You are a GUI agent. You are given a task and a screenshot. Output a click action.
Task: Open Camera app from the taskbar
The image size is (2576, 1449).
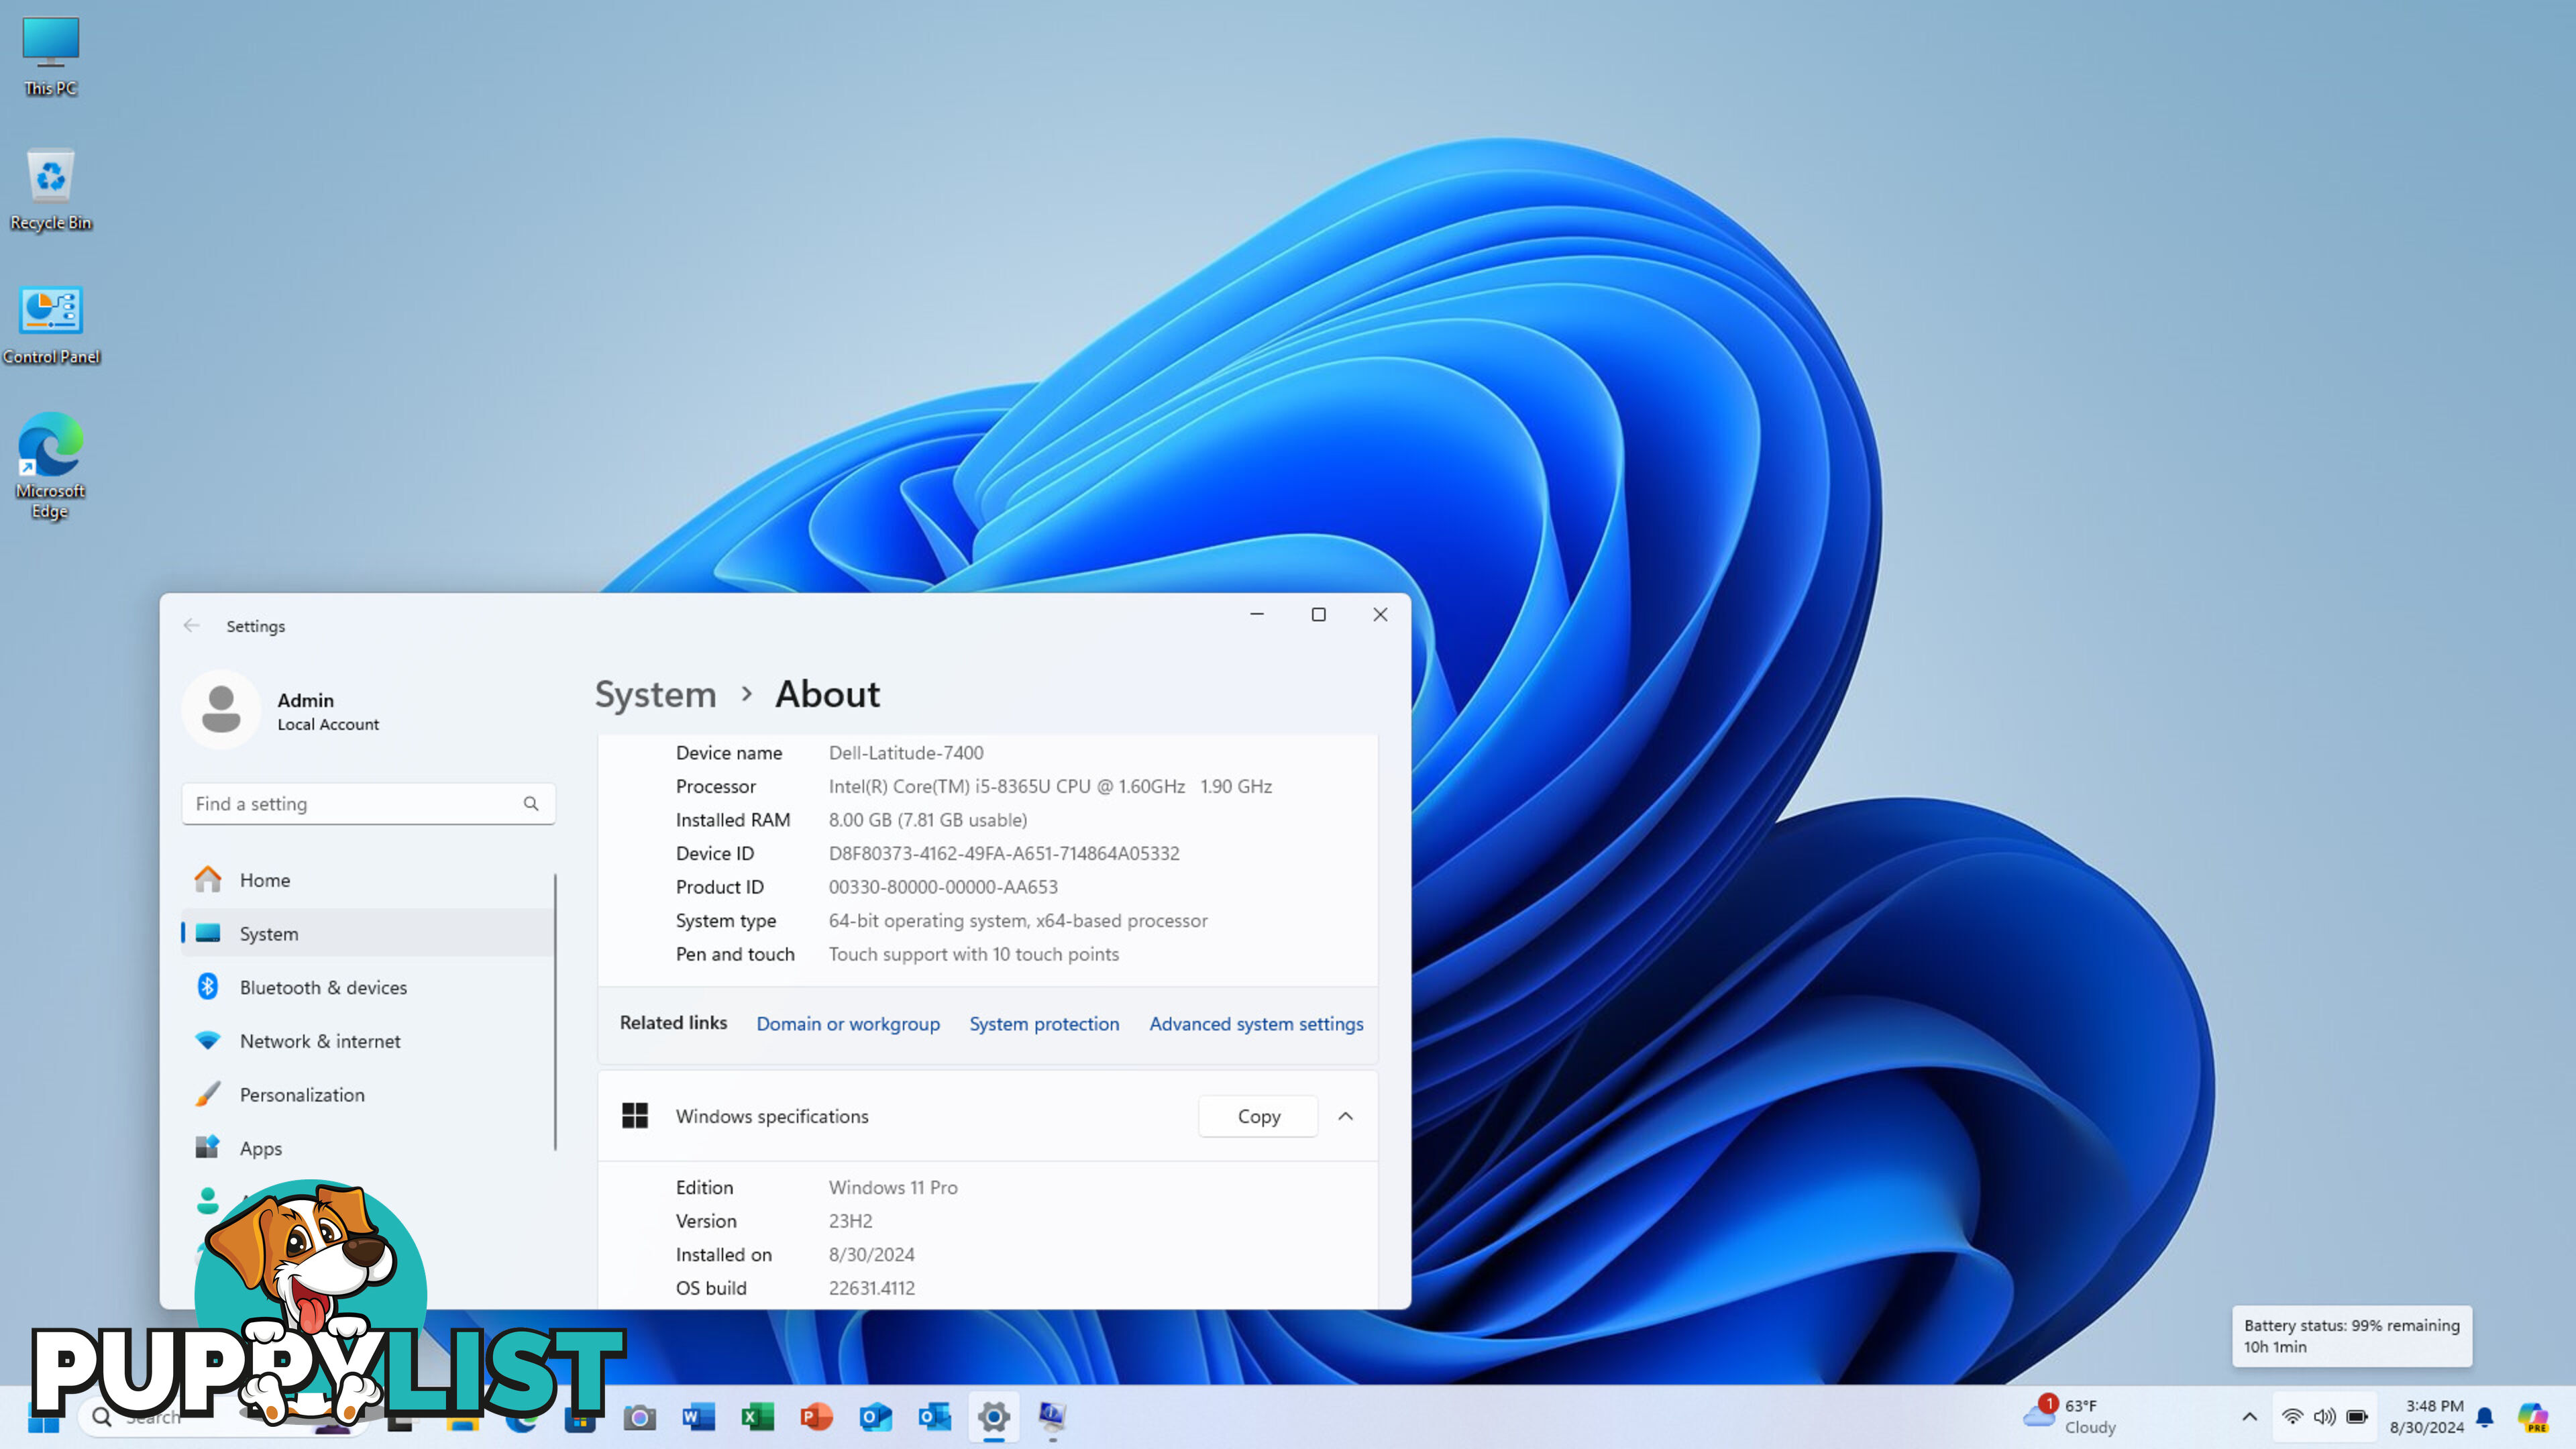[x=640, y=1417]
